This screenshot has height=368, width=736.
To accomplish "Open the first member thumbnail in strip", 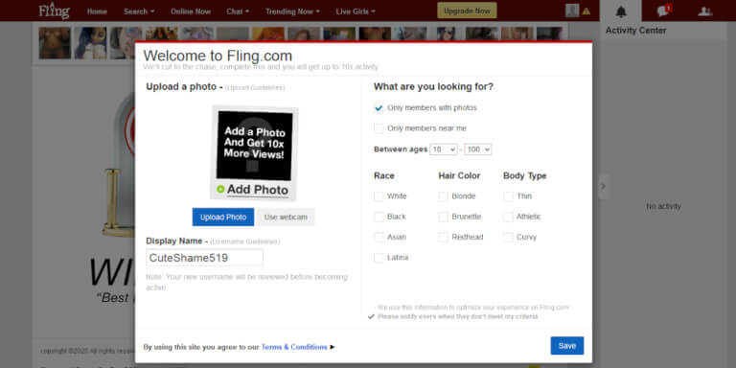I will click(x=55, y=43).
